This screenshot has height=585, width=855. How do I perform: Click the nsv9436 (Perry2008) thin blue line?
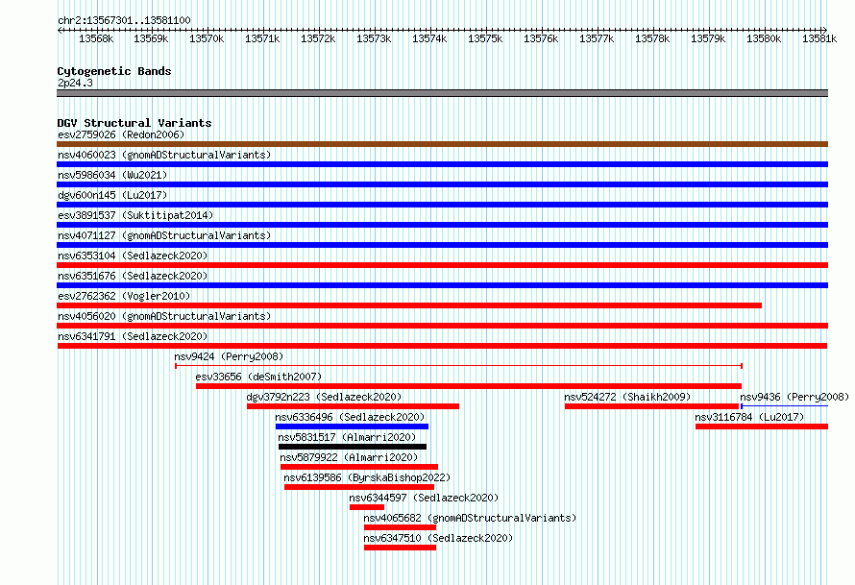point(784,406)
